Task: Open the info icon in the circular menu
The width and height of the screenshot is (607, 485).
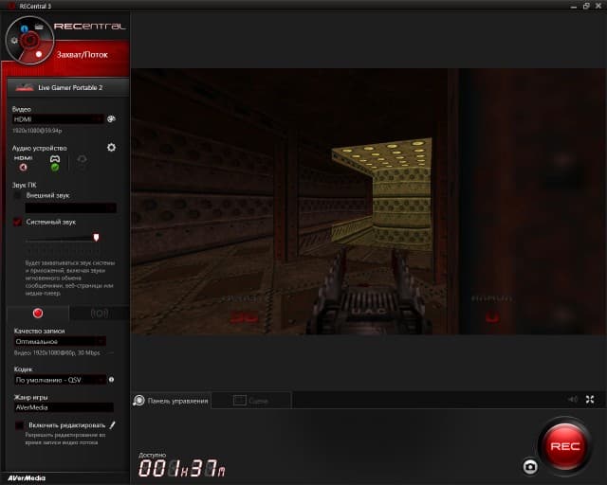Action: point(25,28)
